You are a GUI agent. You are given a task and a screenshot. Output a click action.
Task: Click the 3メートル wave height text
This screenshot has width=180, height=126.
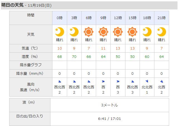110,105
